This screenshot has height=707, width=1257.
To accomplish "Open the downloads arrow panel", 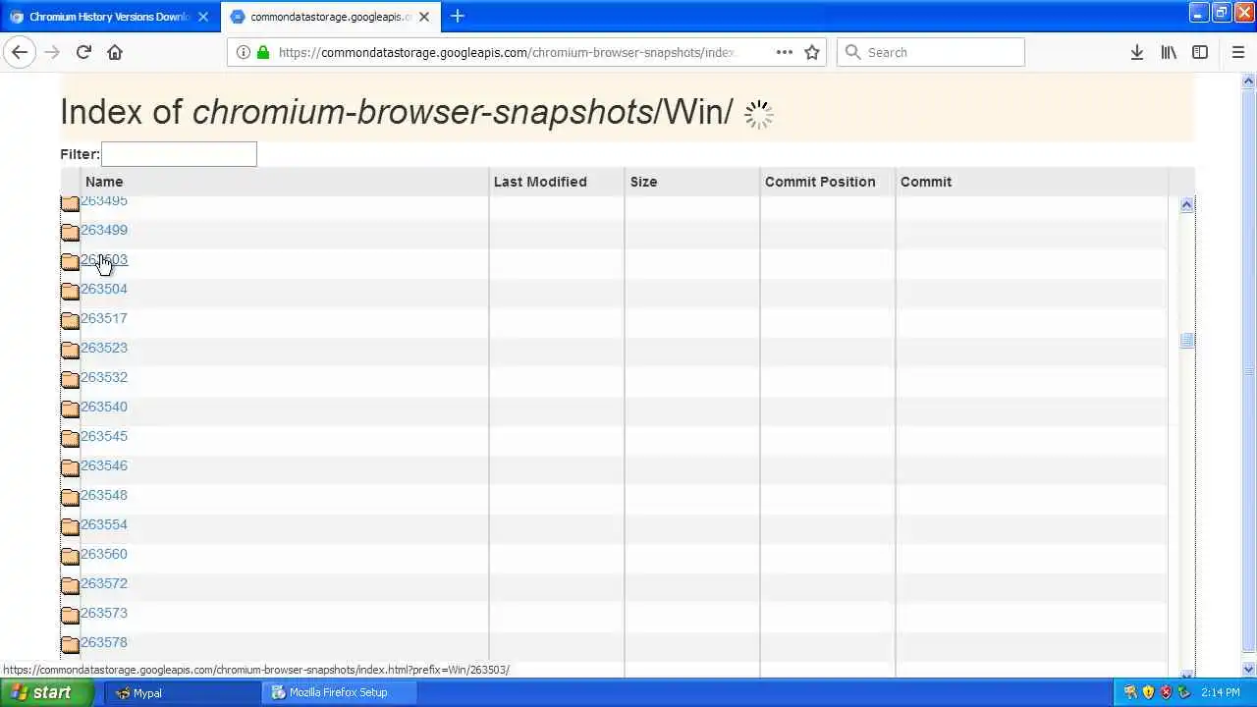I will (1137, 52).
